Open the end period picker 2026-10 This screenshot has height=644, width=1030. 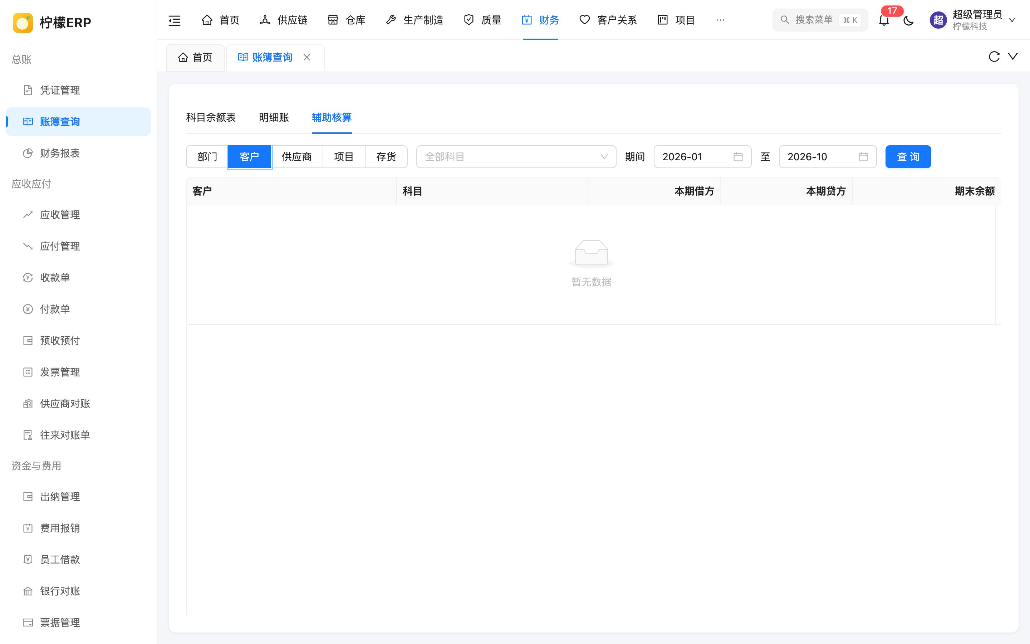coord(828,157)
